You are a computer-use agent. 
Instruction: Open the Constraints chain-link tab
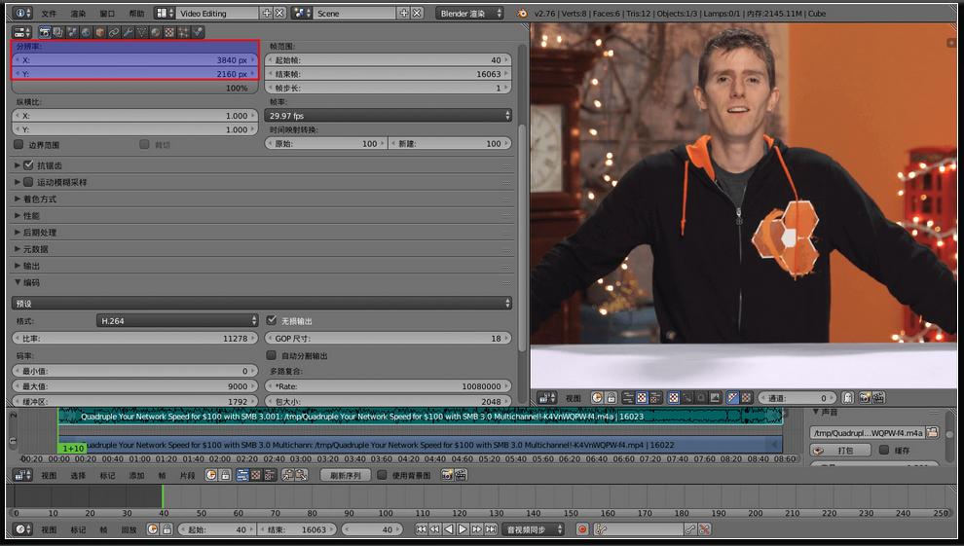(114, 32)
